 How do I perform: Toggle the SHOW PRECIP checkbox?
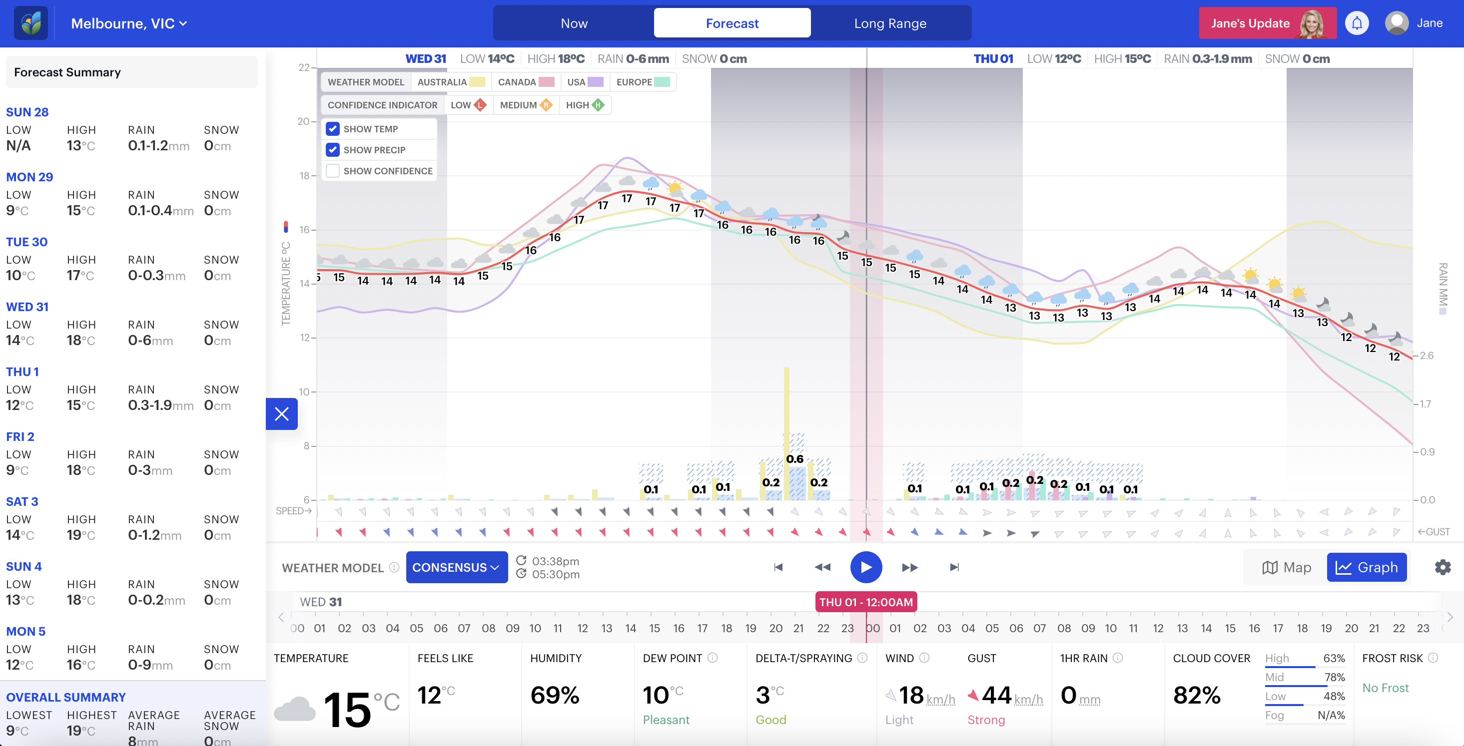click(x=333, y=149)
